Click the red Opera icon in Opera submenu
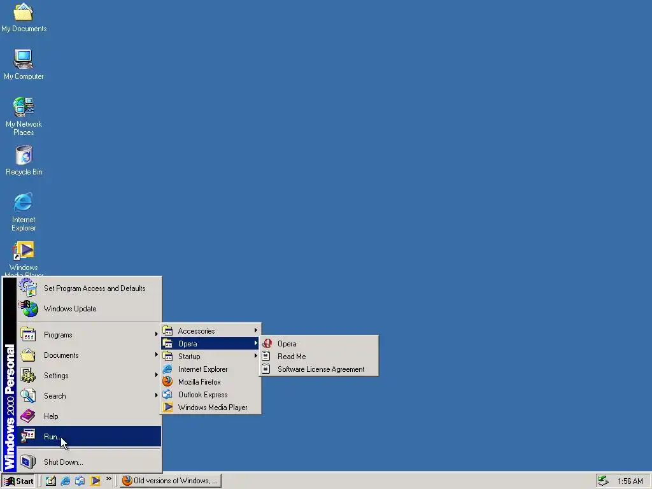Viewport: 652px width, 489px height. pyautogui.click(x=267, y=343)
